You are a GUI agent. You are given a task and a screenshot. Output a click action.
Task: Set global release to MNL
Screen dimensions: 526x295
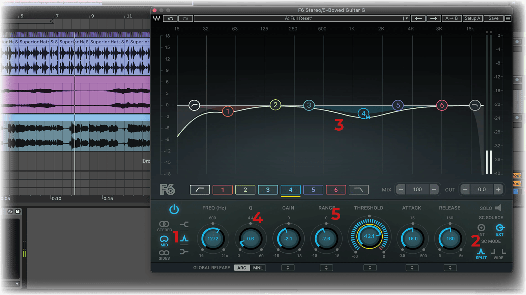[258, 268]
